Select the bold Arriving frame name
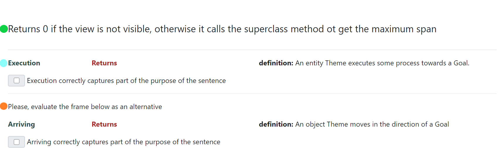499x158 pixels. click(21, 124)
